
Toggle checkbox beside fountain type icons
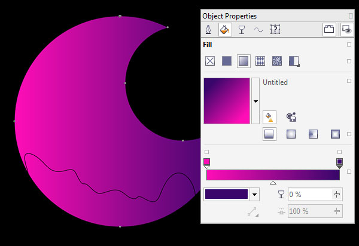[x=349, y=134]
